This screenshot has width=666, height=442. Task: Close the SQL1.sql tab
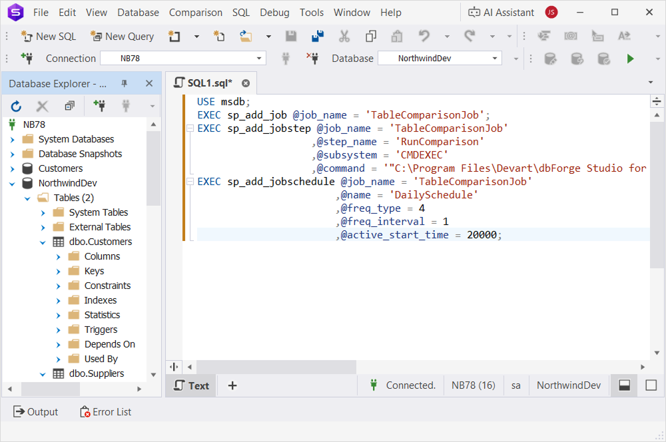245,83
